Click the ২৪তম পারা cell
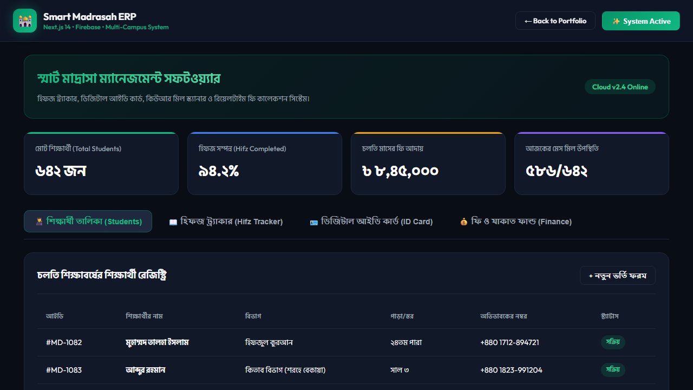Image resolution: width=693 pixels, height=390 pixels. [x=406, y=342]
